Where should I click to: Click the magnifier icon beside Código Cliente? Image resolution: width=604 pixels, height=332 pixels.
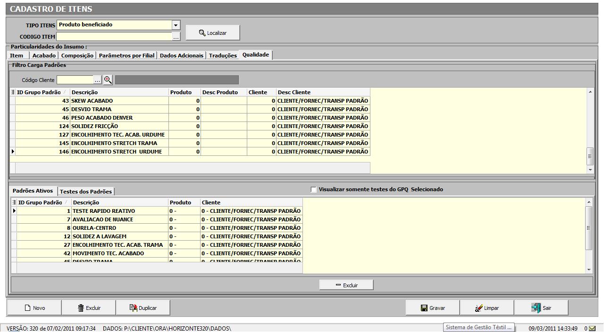[x=108, y=80]
